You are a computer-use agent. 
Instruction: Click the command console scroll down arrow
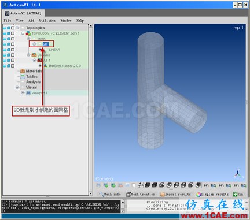click(x=123, y=211)
